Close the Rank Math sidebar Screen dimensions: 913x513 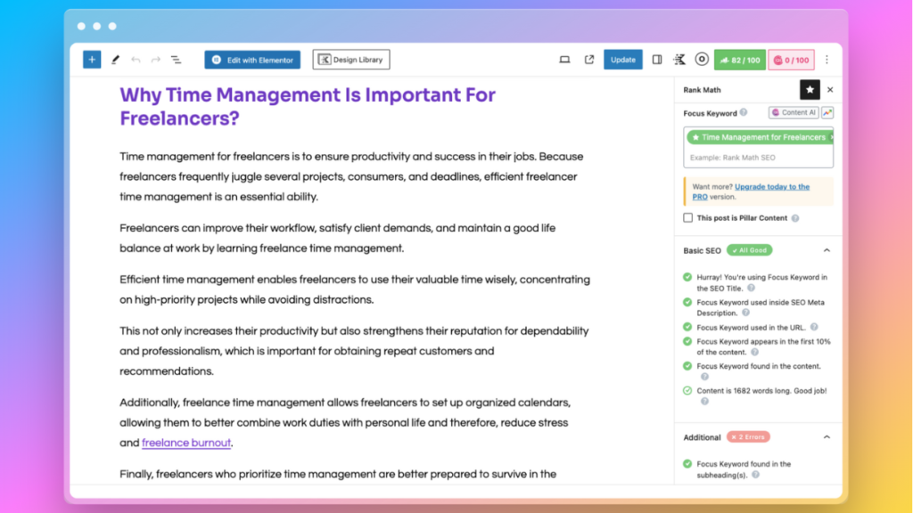point(830,90)
